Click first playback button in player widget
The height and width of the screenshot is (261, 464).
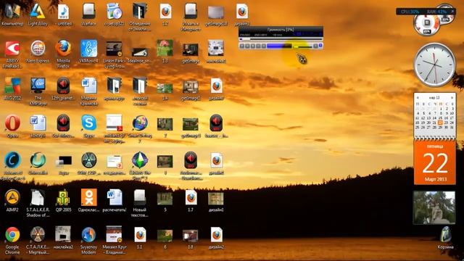point(242,46)
